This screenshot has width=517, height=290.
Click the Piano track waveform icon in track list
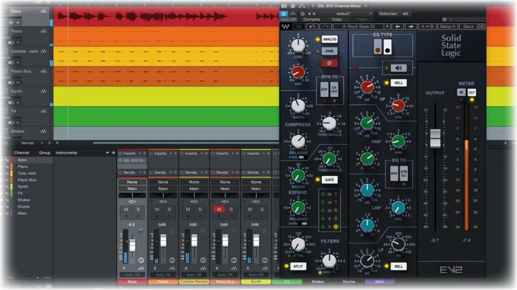tap(44, 31)
